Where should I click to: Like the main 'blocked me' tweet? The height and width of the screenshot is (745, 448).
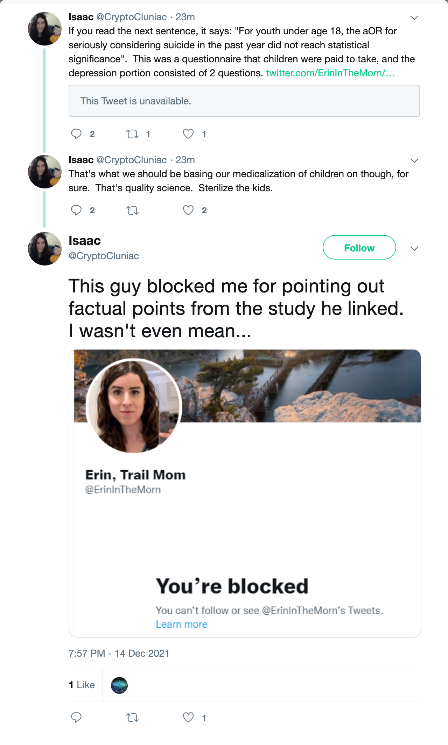(188, 718)
